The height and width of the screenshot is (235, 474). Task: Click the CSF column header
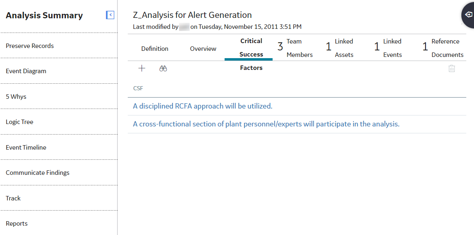[x=138, y=89]
